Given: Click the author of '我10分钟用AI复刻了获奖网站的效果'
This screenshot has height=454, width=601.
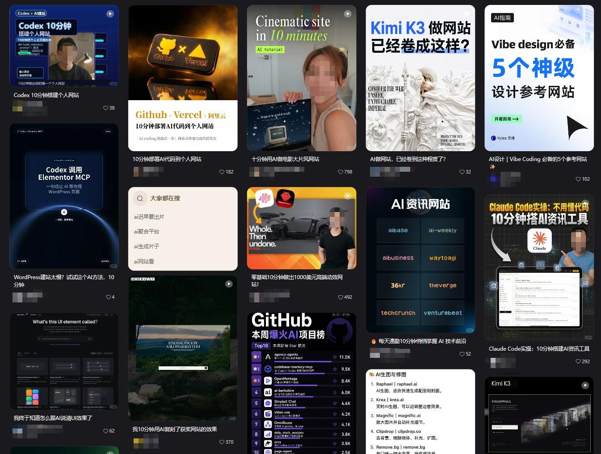Looking at the screenshot, I should point(146,442).
